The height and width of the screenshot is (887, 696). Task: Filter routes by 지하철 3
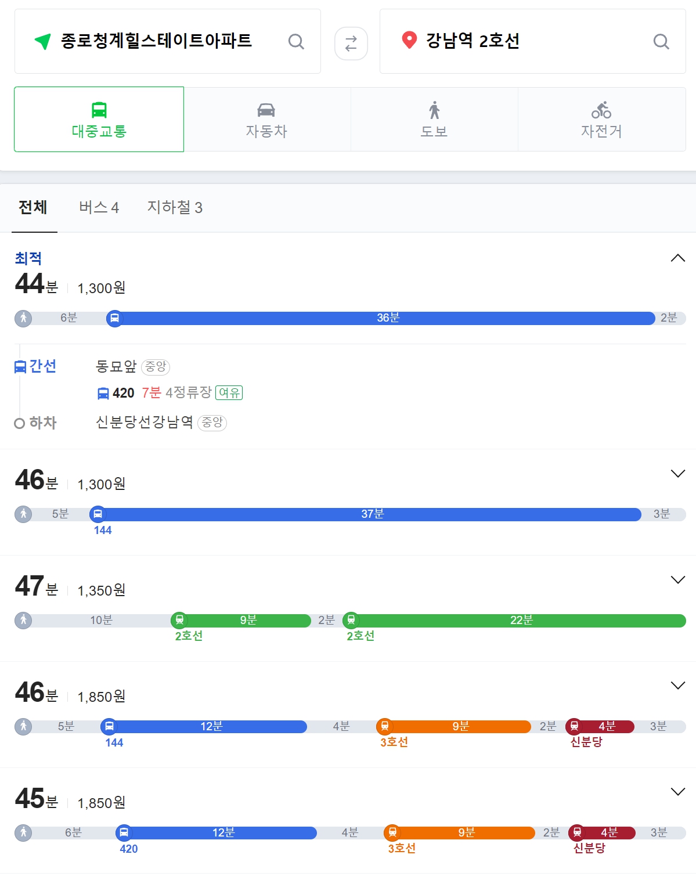175,207
